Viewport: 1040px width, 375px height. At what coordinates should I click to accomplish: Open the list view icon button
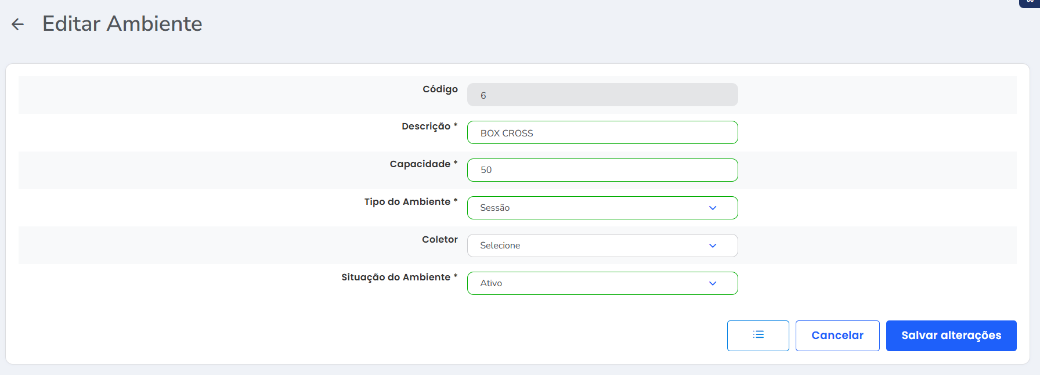tap(758, 336)
